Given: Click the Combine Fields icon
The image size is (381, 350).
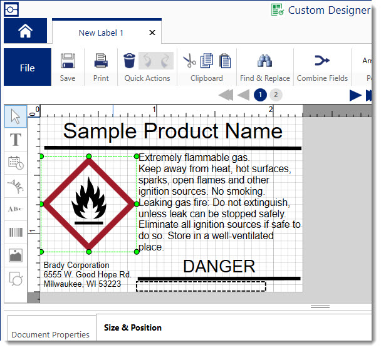Looking at the screenshot, I should [321, 61].
